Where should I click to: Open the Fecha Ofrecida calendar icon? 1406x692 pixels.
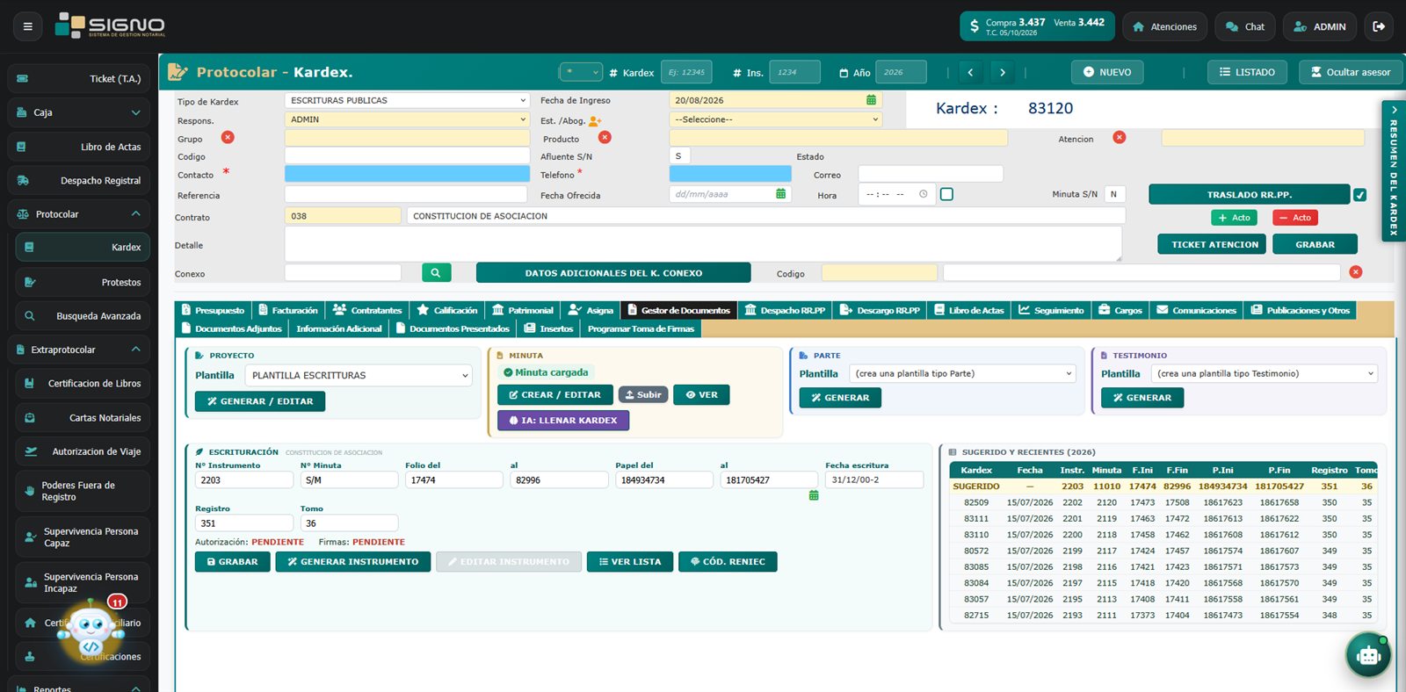780,193
